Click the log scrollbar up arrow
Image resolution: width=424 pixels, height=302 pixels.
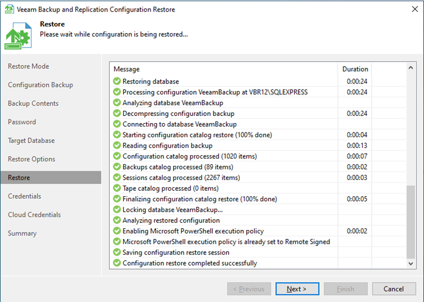(x=411, y=68)
